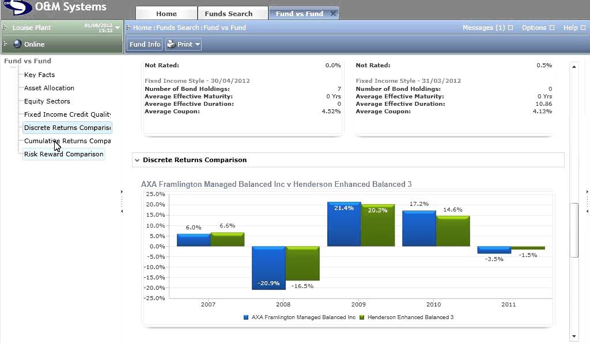Click the 2011 x-axis year label
Image resolution: width=590 pixels, height=345 pixels.
(x=508, y=304)
